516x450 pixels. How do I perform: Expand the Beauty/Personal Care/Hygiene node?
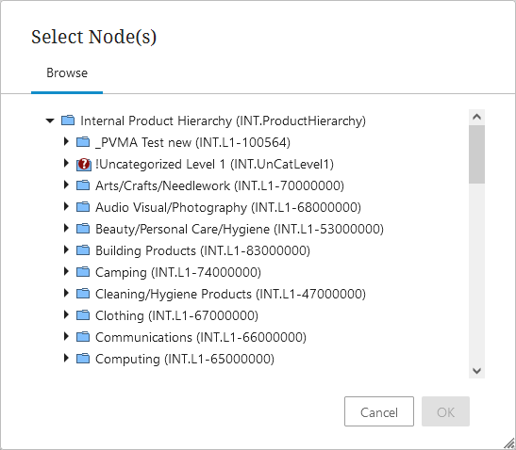coord(66,228)
